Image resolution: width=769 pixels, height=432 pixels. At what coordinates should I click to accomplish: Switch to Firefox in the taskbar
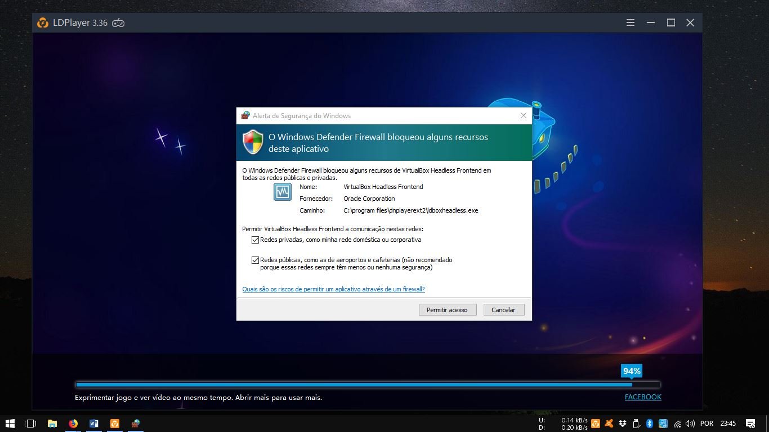pyautogui.click(x=73, y=423)
